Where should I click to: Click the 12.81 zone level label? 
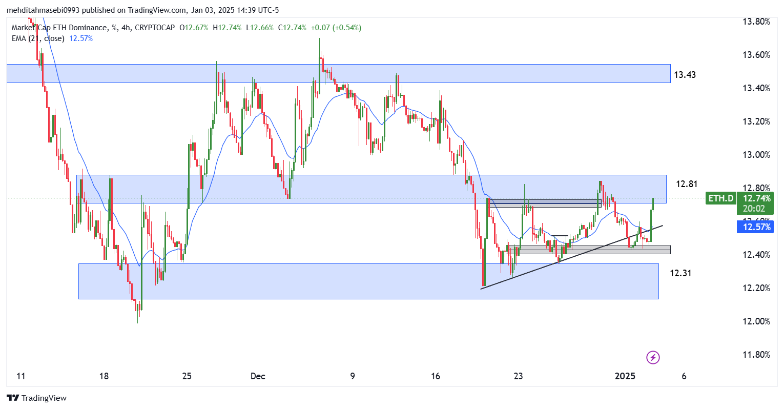click(687, 184)
